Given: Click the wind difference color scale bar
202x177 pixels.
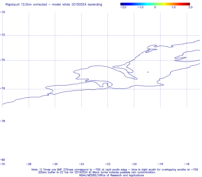Looking at the screenshot, I should point(155,4).
